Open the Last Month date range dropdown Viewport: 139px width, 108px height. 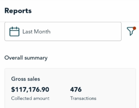[x=63, y=31]
